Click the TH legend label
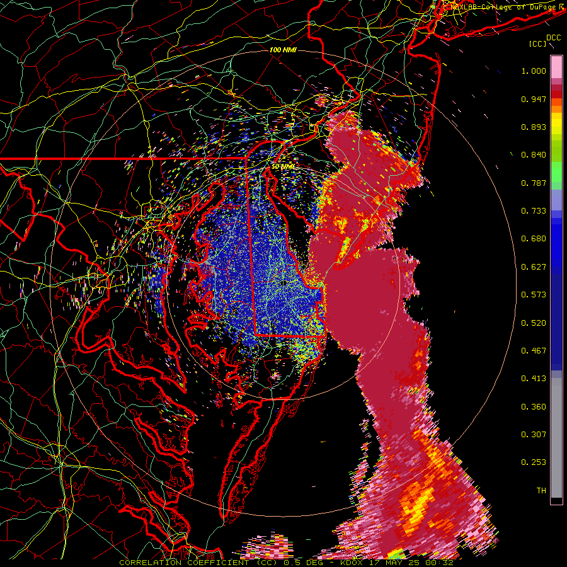The image size is (567, 567). pos(541,491)
